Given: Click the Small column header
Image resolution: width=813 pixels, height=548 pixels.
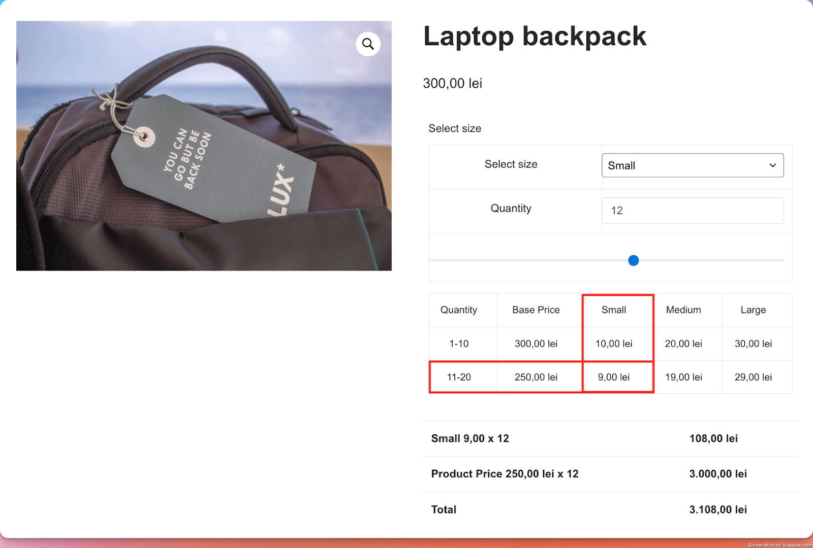Looking at the screenshot, I should (614, 310).
